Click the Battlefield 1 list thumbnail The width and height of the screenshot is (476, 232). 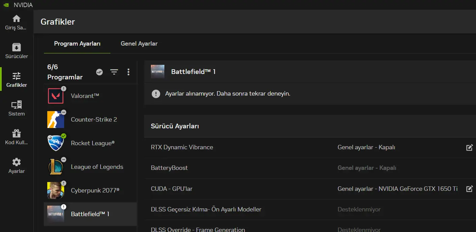click(x=56, y=214)
